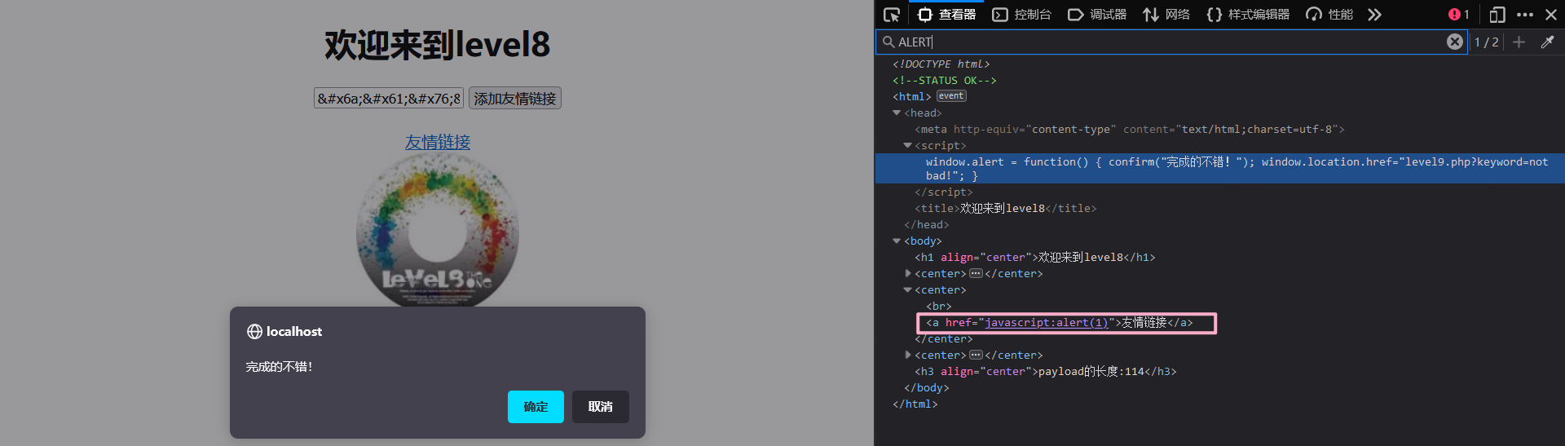Select the closing </head> tag line
This screenshot has width=1565, height=446.
[x=926, y=225]
